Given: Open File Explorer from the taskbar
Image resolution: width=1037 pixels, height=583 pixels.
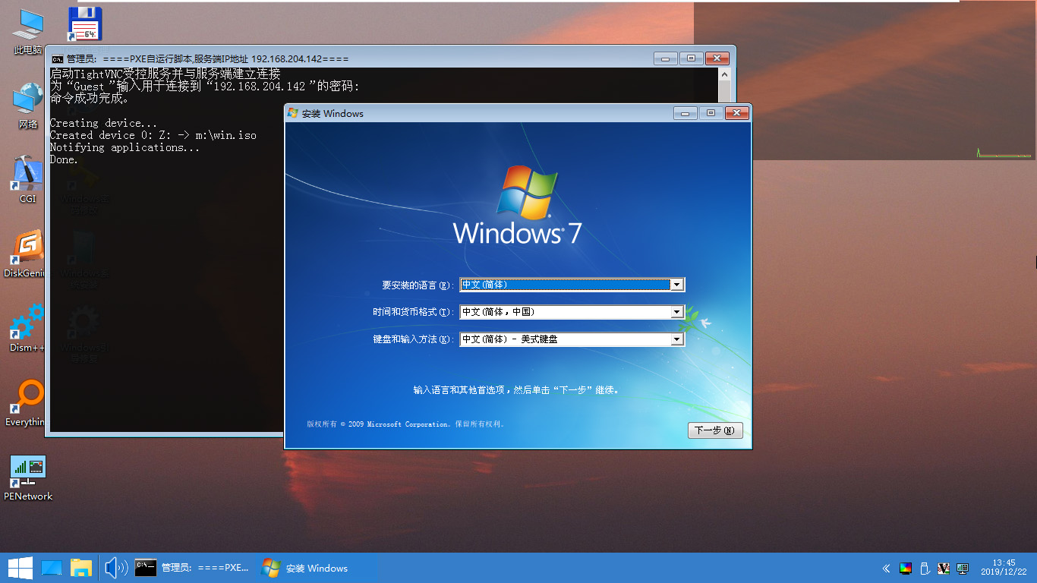Looking at the screenshot, I should pos(81,568).
